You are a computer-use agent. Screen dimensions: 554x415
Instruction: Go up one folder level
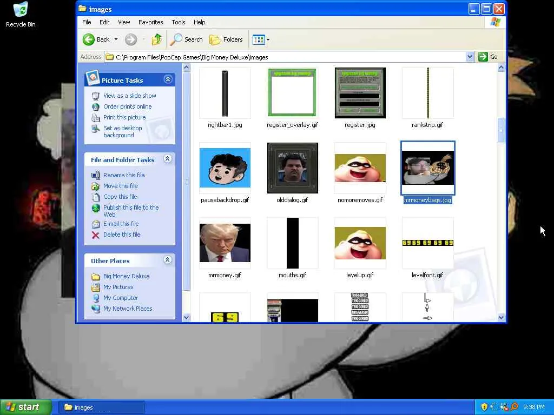coord(157,39)
